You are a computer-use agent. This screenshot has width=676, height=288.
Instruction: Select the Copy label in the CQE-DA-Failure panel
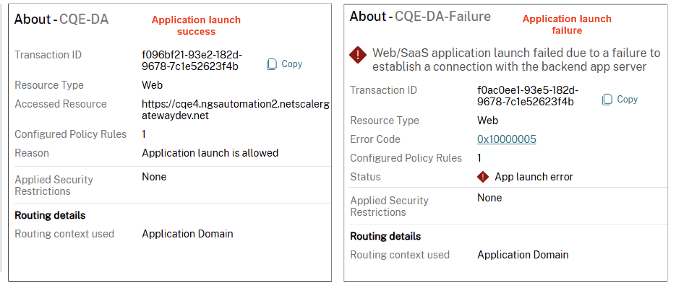[628, 99]
